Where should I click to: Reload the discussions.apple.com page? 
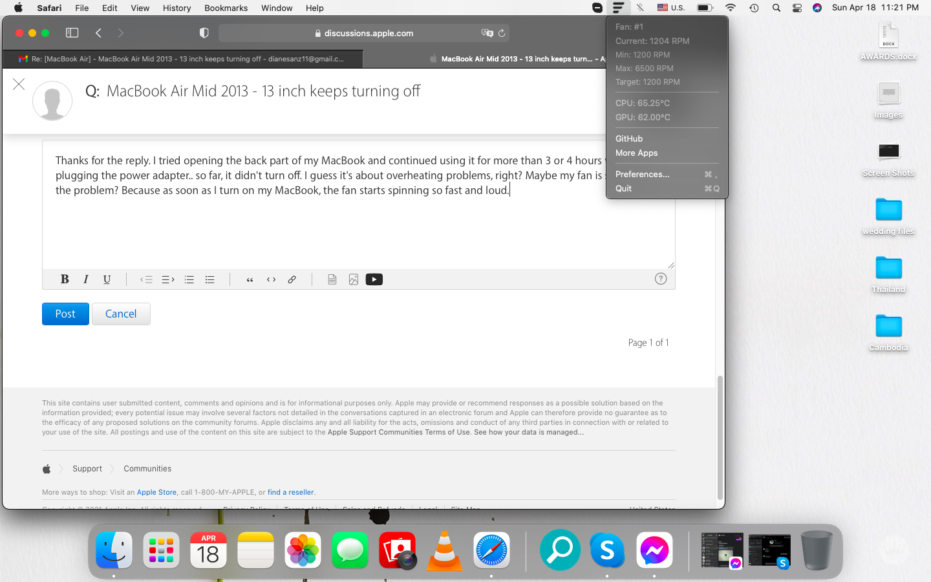pos(502,33)
